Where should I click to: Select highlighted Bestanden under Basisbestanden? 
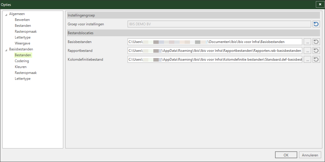[23, 55]
